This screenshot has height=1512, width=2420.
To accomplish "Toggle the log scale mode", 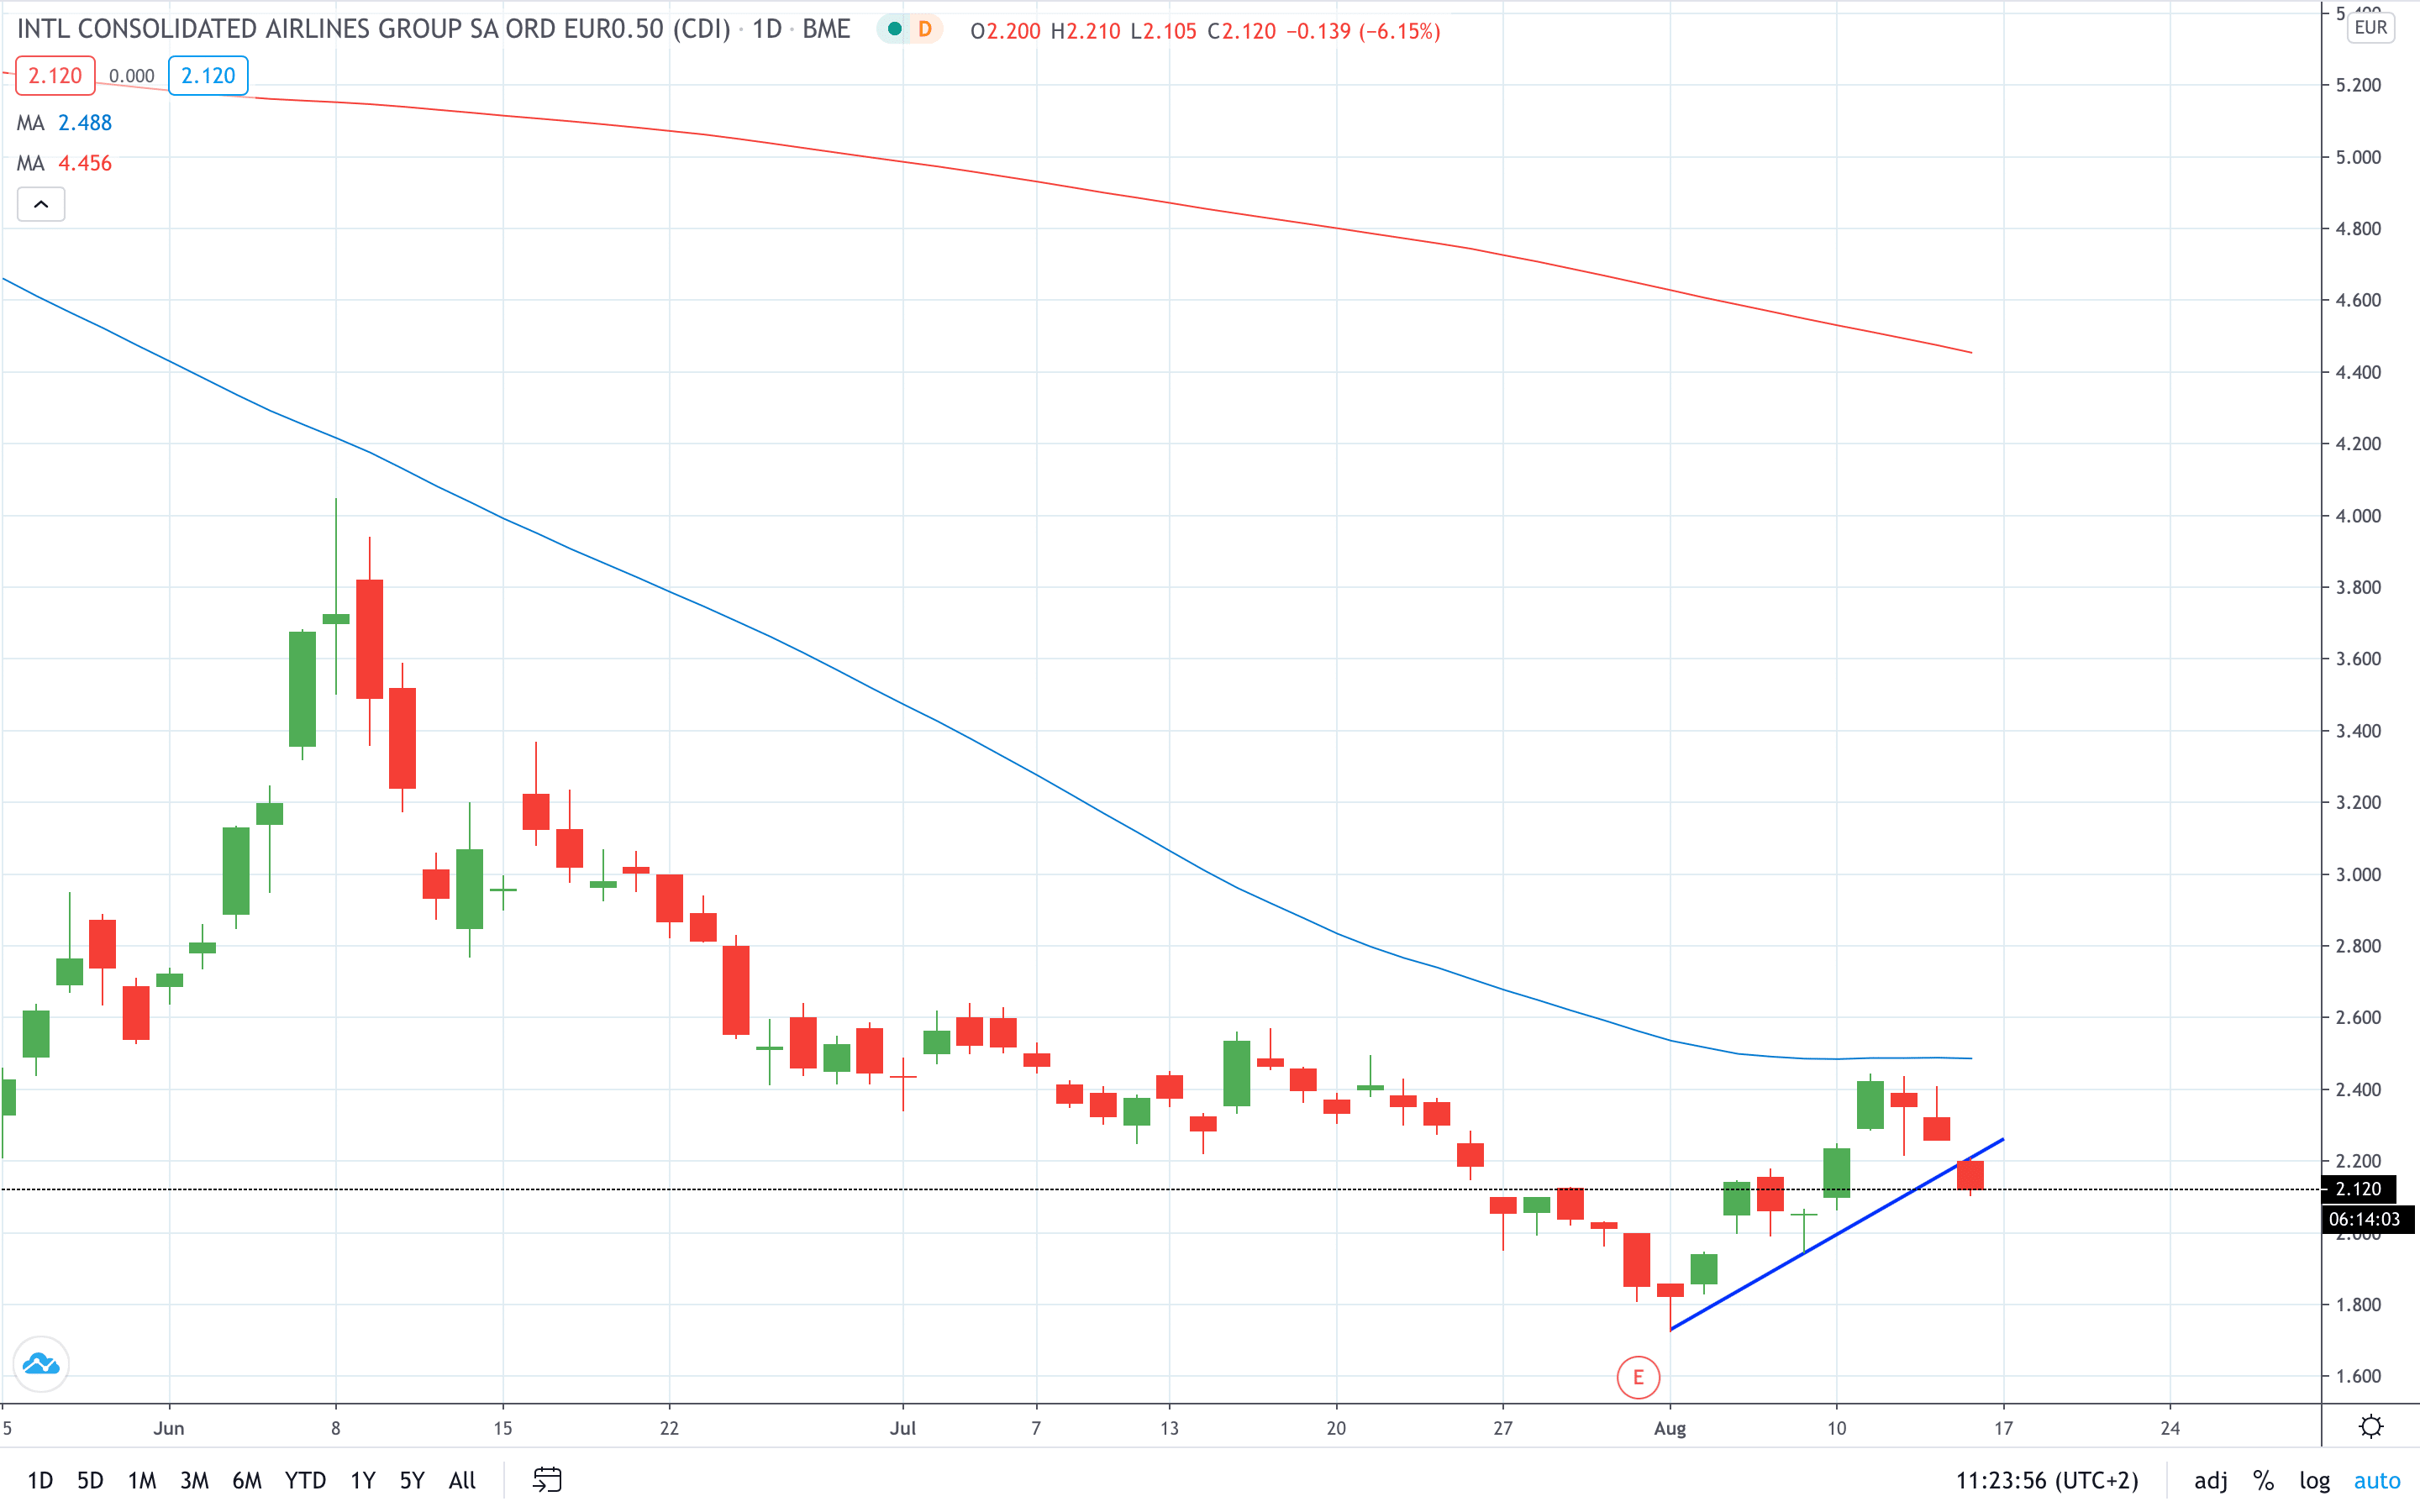I will click(x=2314, y=1481).
